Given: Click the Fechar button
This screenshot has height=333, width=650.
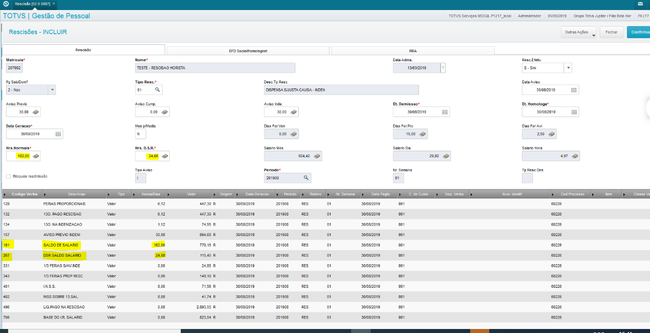Looking at the screenshot, I should (x=611, y=32).
